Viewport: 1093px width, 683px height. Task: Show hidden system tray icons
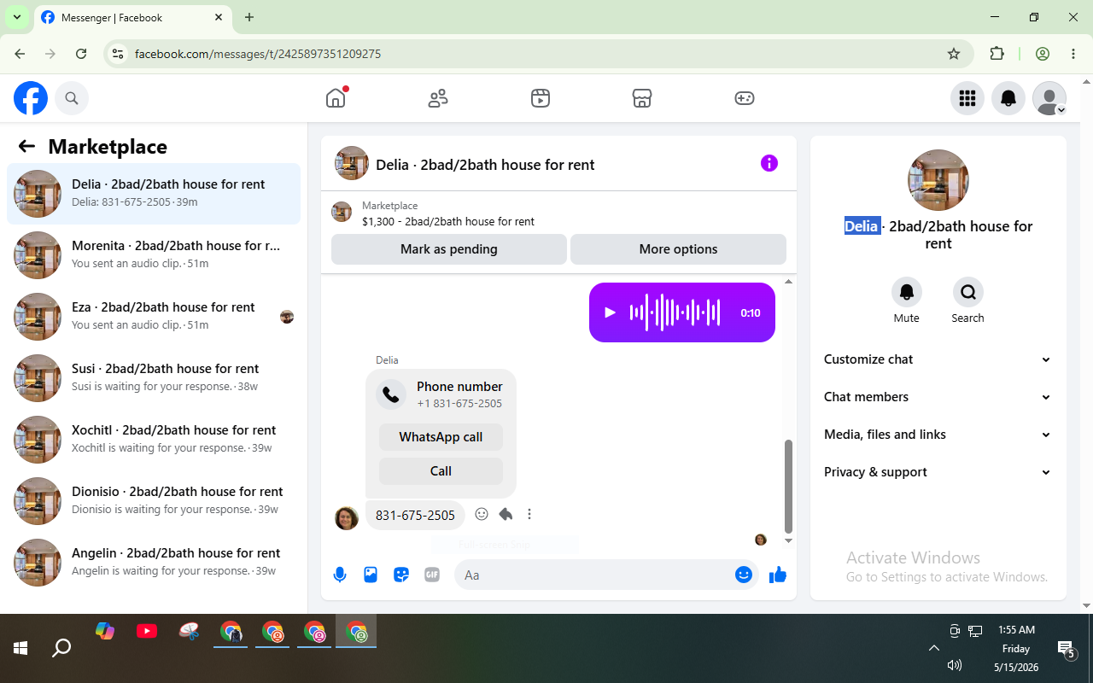point(934,648)
